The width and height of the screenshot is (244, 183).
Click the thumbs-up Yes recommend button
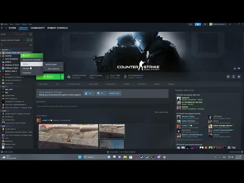(89, 93)
